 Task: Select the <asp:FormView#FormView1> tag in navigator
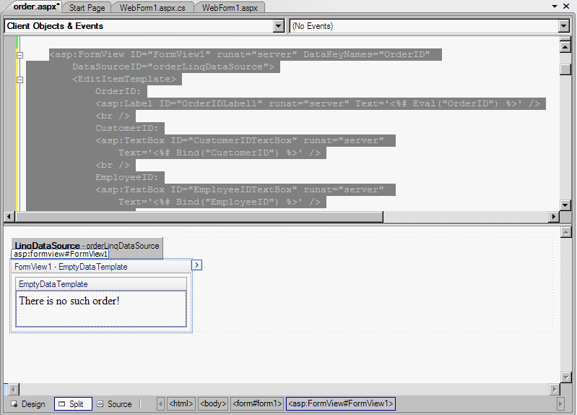point(341,403)
